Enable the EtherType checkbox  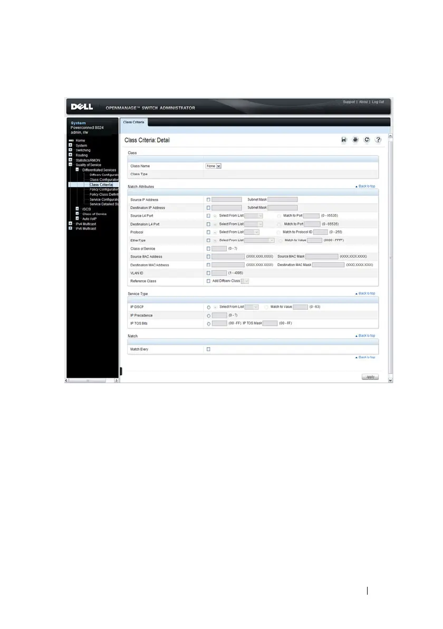[x=208, y=241]
